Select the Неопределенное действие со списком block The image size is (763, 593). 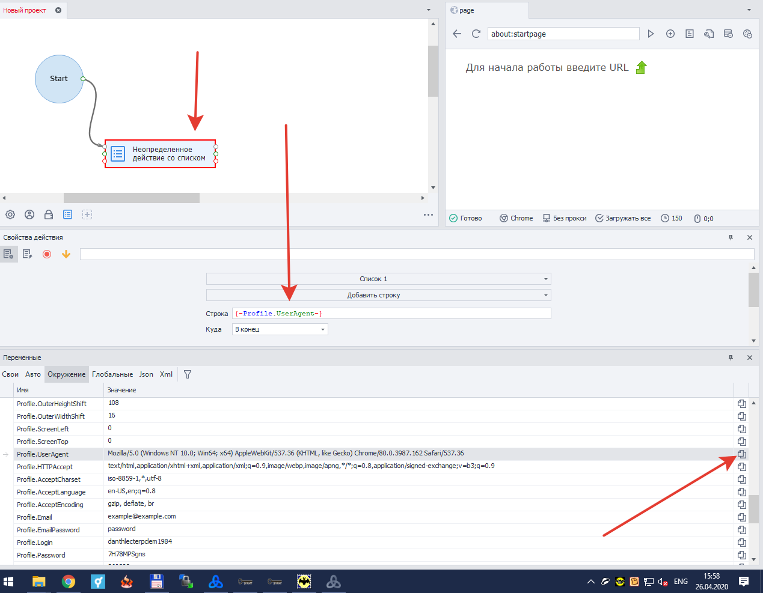pos(161,154)
